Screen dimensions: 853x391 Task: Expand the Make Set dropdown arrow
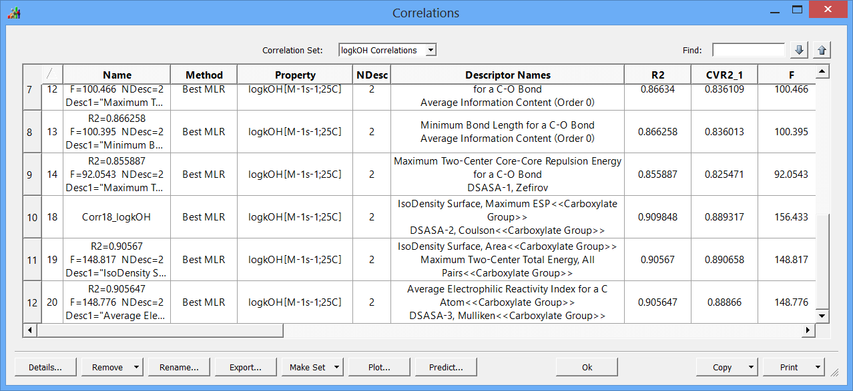click(336, 367)
